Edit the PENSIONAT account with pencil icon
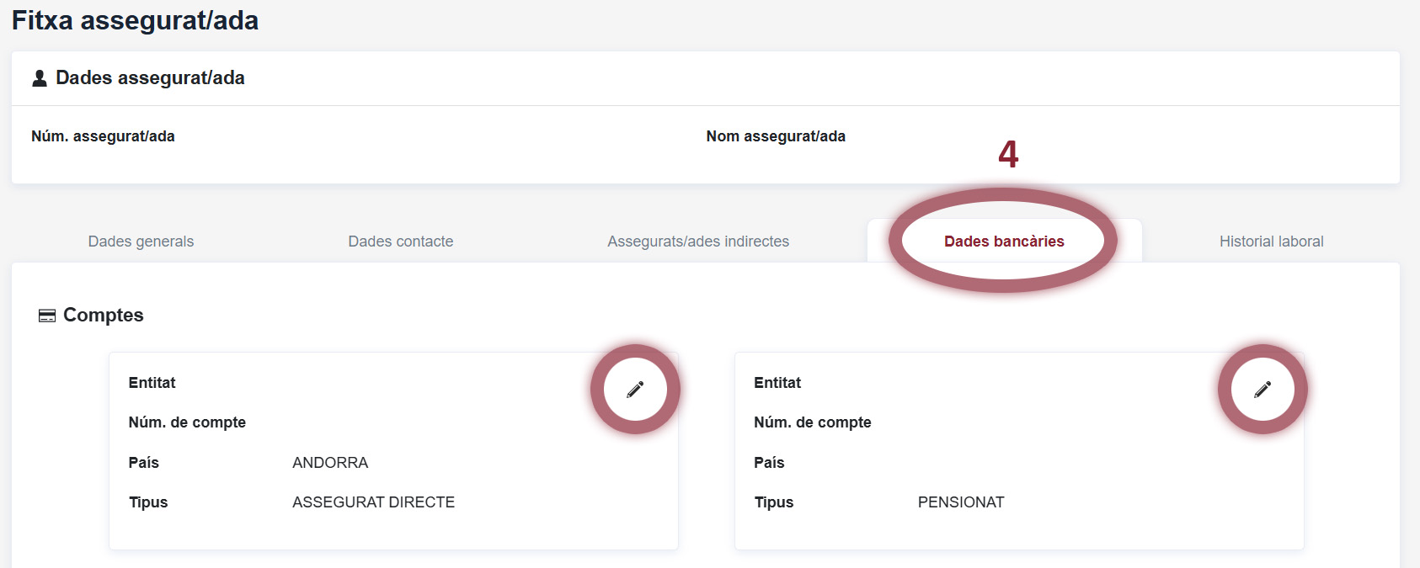 pyautogui.click(x=1262, y=389)
